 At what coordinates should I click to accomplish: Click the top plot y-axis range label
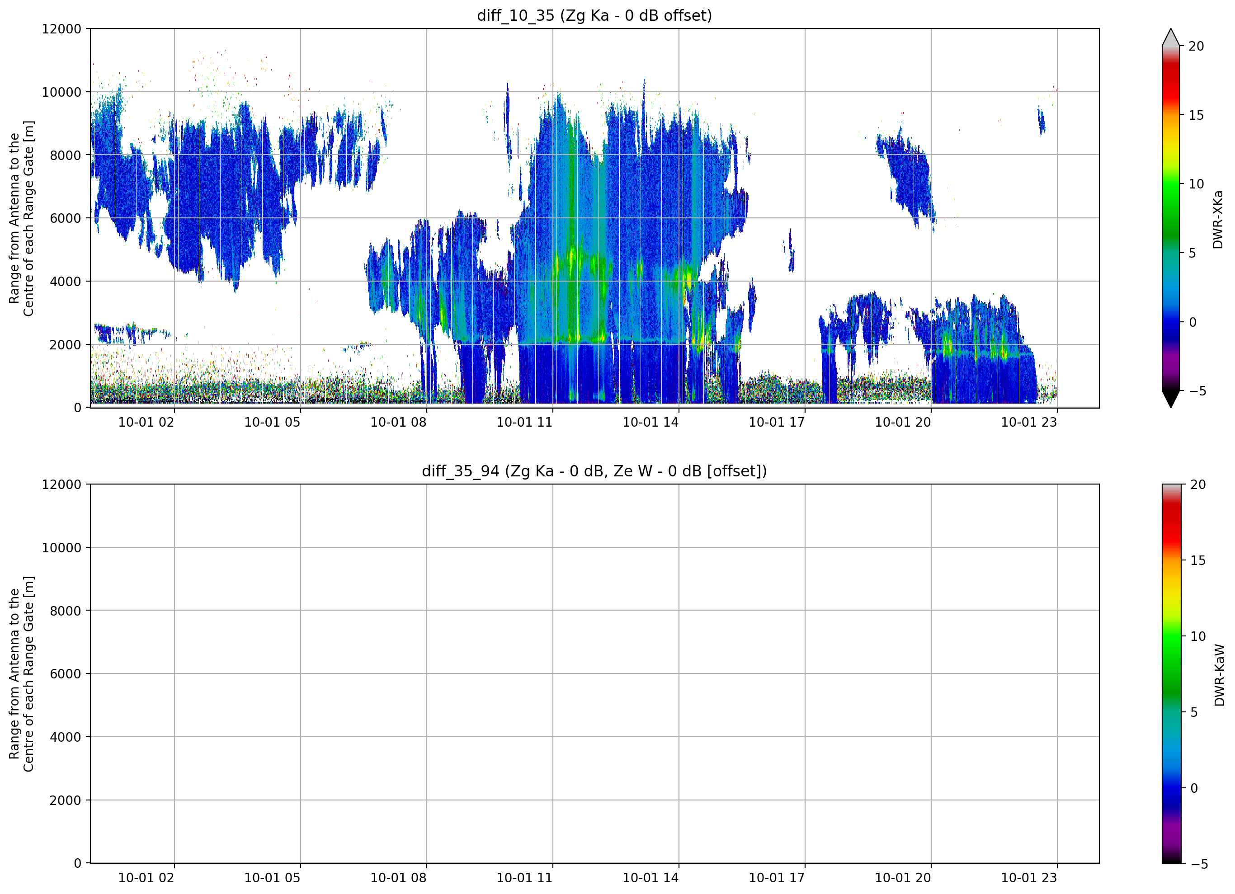(x=21, y=218)
